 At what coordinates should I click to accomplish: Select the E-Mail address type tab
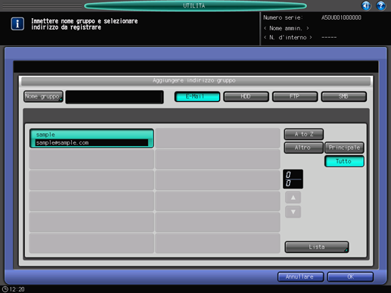(197, 97)
